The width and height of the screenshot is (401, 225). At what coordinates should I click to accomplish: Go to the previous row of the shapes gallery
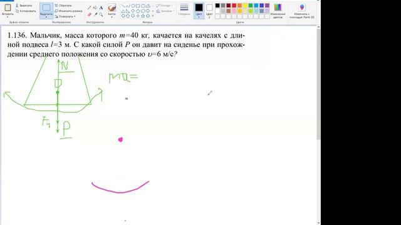(153, 6)
